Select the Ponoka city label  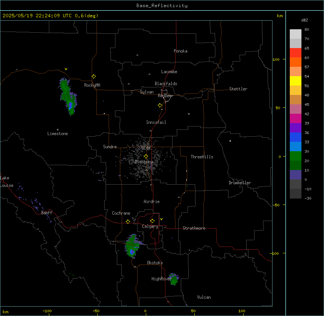(x=180, y=51)
